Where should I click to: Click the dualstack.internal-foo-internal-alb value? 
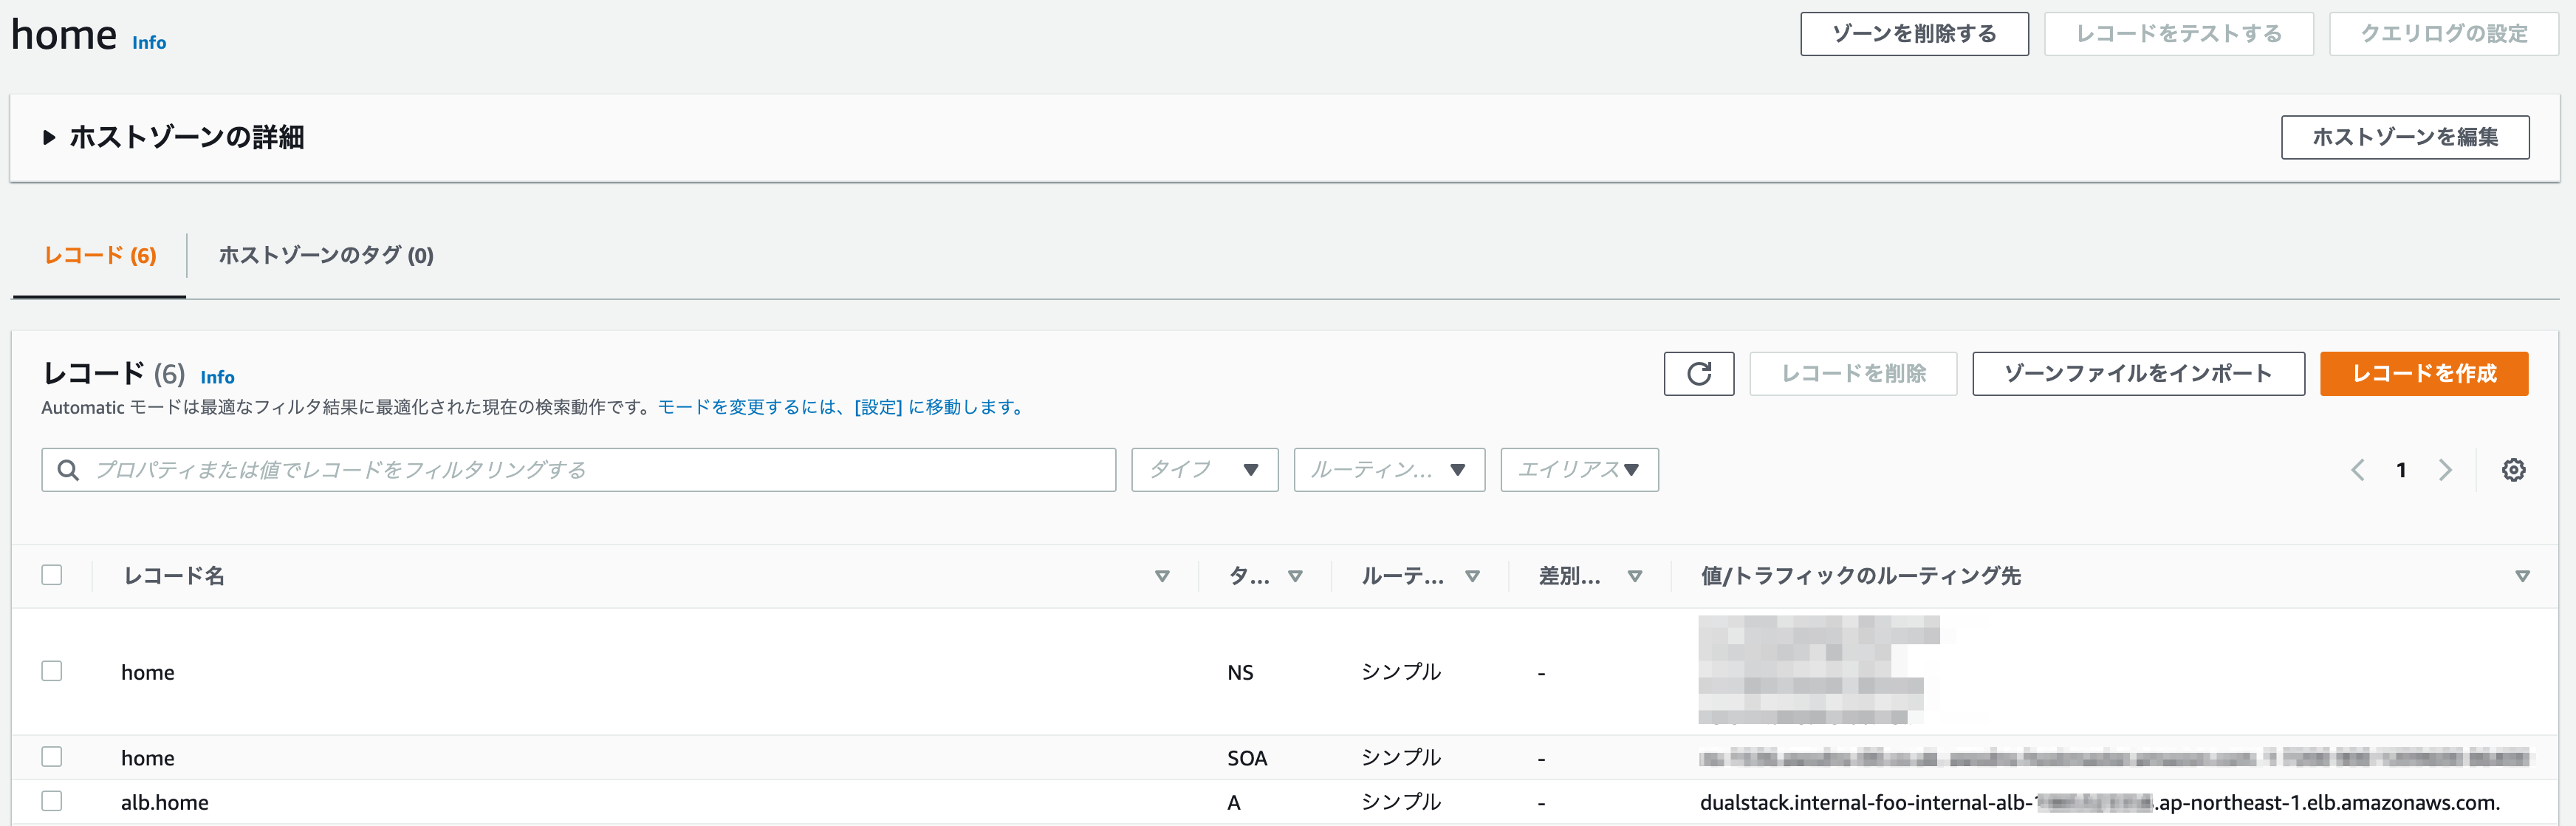(x=2100, y=802)
